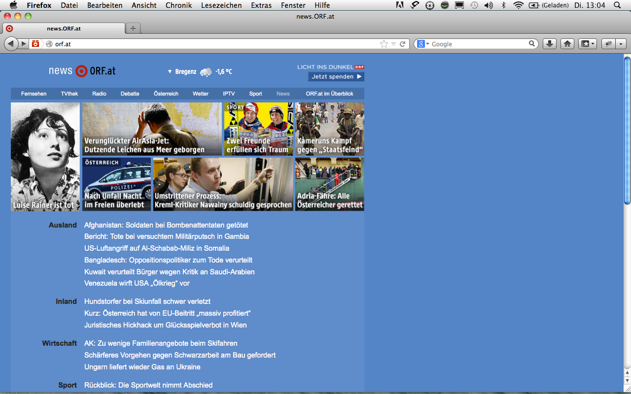
Task: Open the Sport navigation link
Action: click(256, 94)
